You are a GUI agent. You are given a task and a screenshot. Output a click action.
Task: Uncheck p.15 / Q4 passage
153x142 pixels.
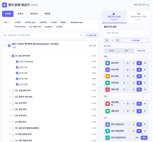(x=17, y=84)
